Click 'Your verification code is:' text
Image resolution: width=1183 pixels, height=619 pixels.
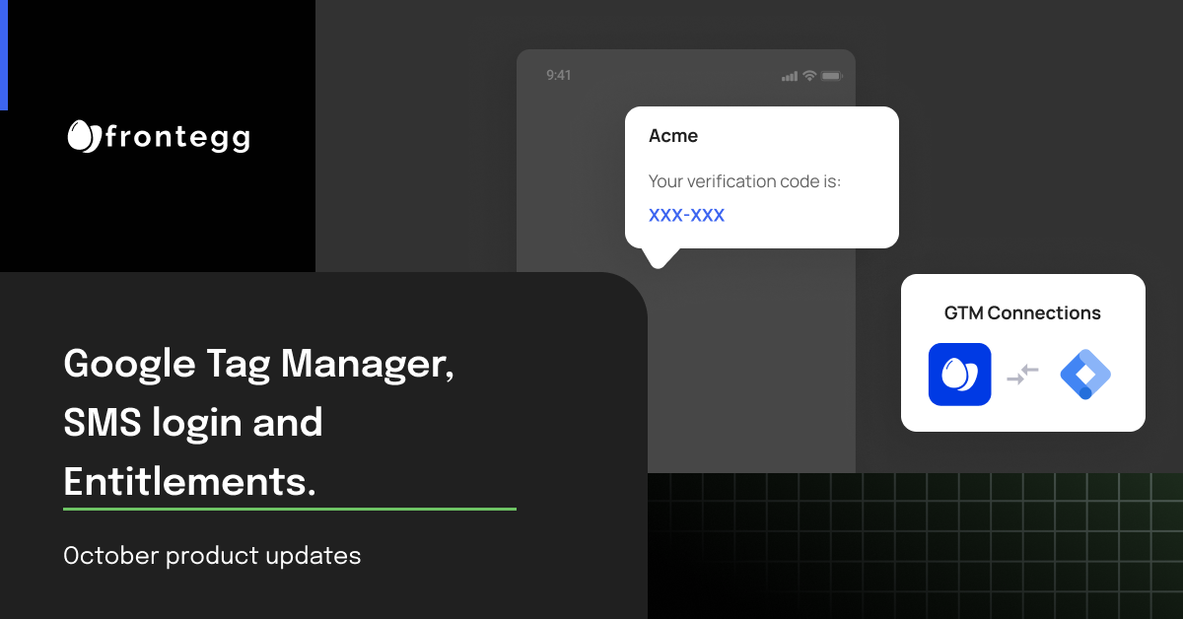(x=744, y=181)
